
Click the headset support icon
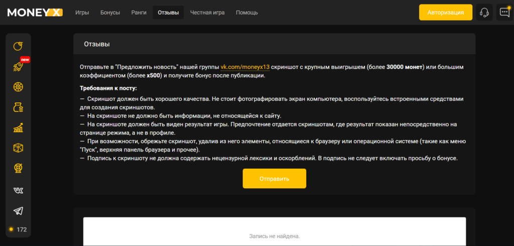484,13
